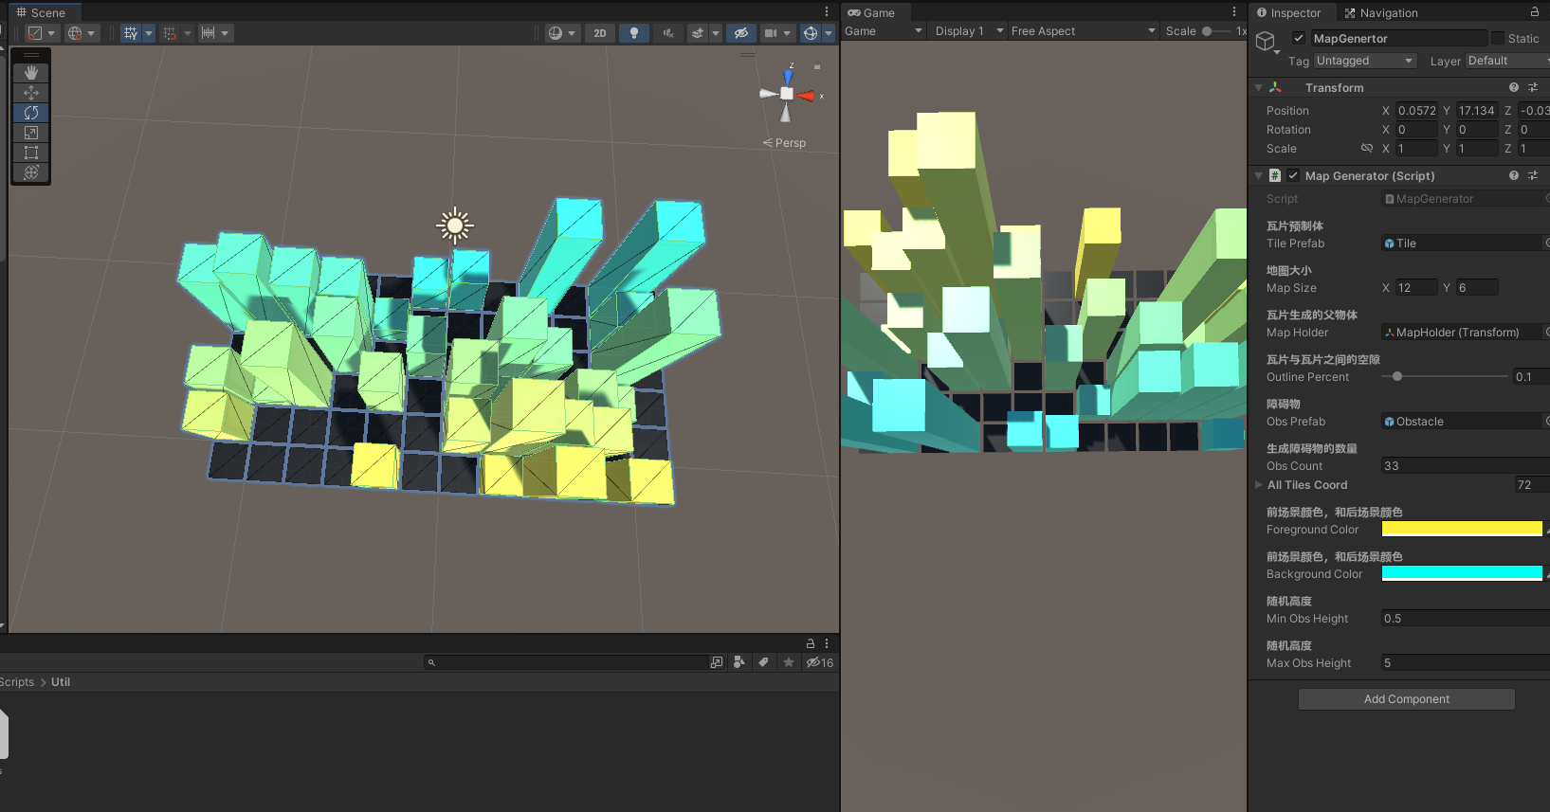Viewport: 1550px width, 812px height.
Task: Search by type in Project panel
Action: click(739, 662)
